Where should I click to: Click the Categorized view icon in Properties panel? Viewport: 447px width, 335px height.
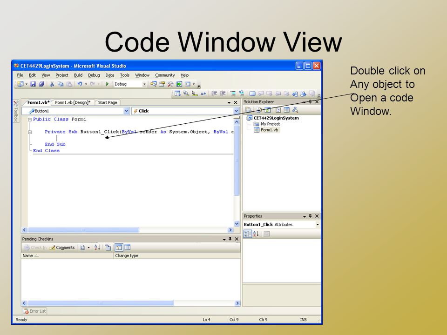click(x=247, y=234)
